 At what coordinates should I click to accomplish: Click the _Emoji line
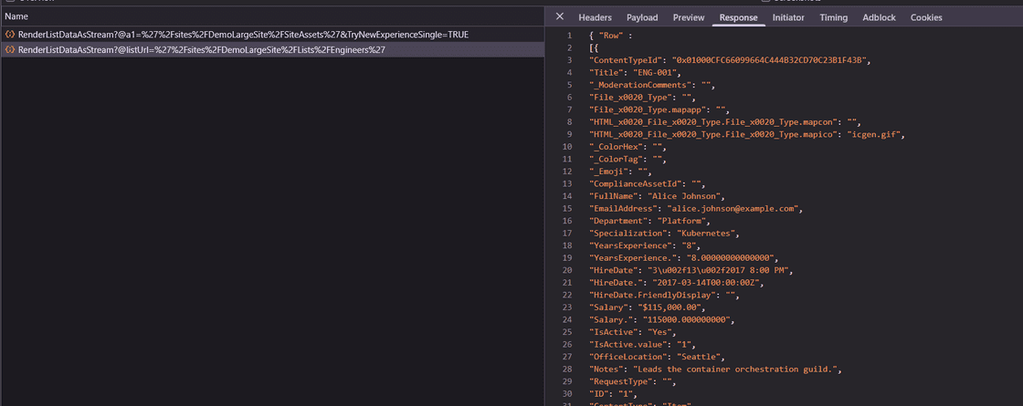620,172
